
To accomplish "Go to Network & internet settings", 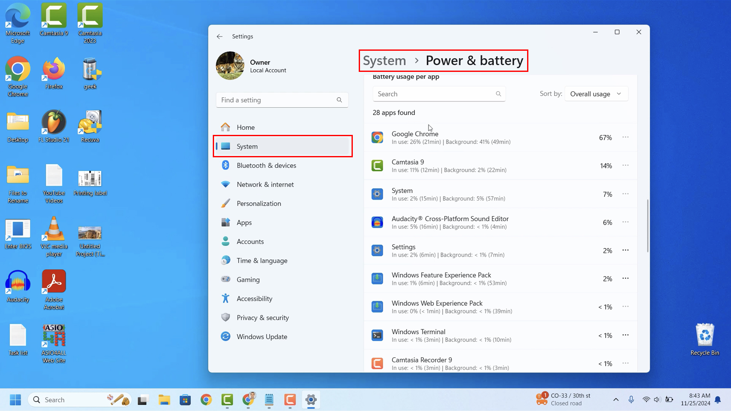I will point(265,184).
